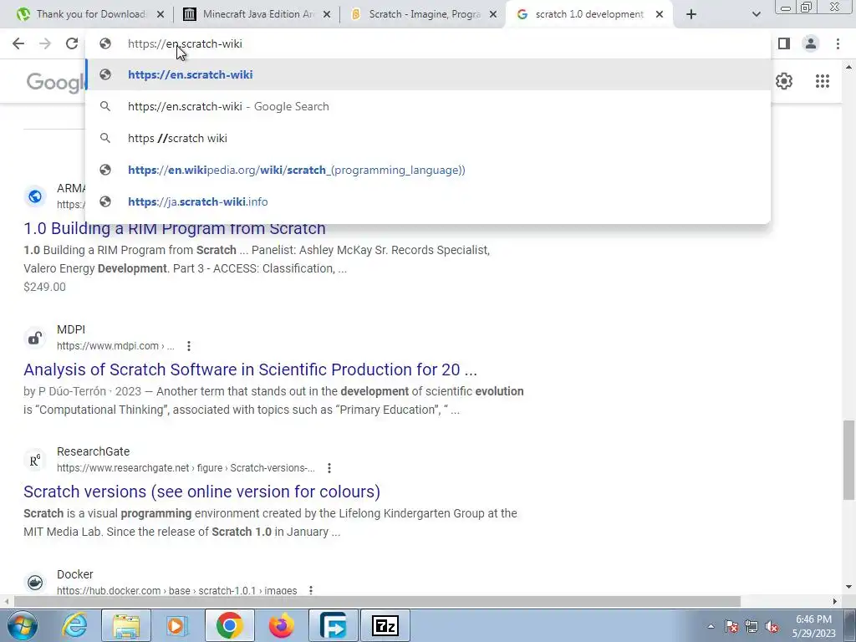Open 'Analysis of Scratch Software' result
The width and height of the screenshot is (856, 642).
click(x=250, y=369)
